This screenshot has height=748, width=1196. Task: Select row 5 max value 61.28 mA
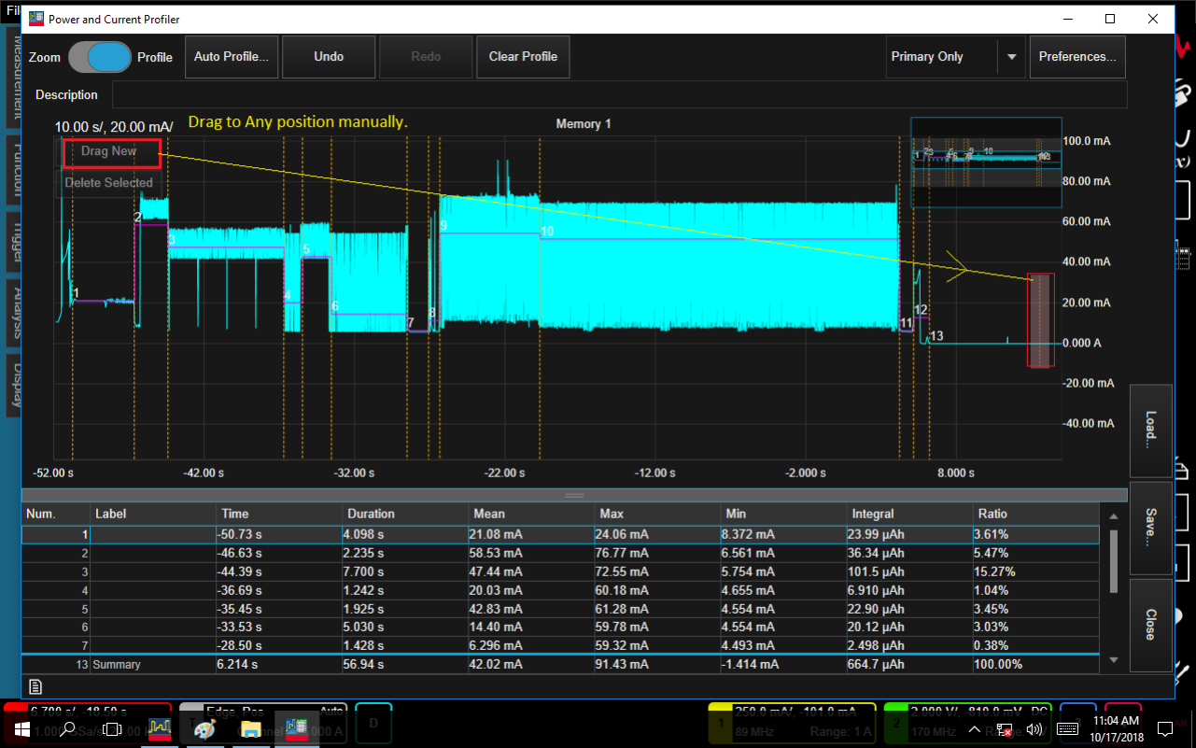click(657, 609)
